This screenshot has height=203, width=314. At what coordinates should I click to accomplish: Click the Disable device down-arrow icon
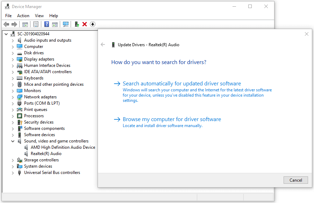(93, 24)
